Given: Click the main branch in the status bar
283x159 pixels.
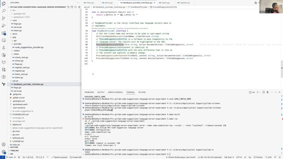Looking at the screenshot, I should (10, 157).
